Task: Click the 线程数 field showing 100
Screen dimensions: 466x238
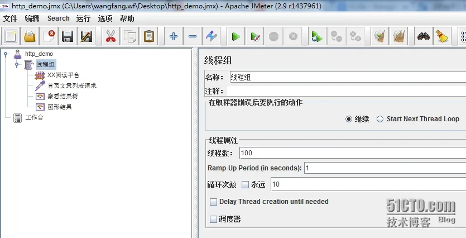Action: pos(353,153)
